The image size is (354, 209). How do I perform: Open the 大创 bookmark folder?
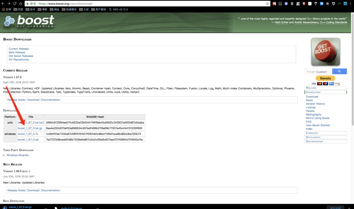(x=84, y=10)
